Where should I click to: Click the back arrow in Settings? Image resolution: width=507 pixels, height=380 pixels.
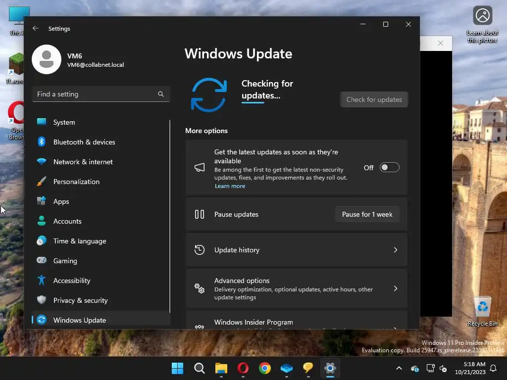pos(36,28)
